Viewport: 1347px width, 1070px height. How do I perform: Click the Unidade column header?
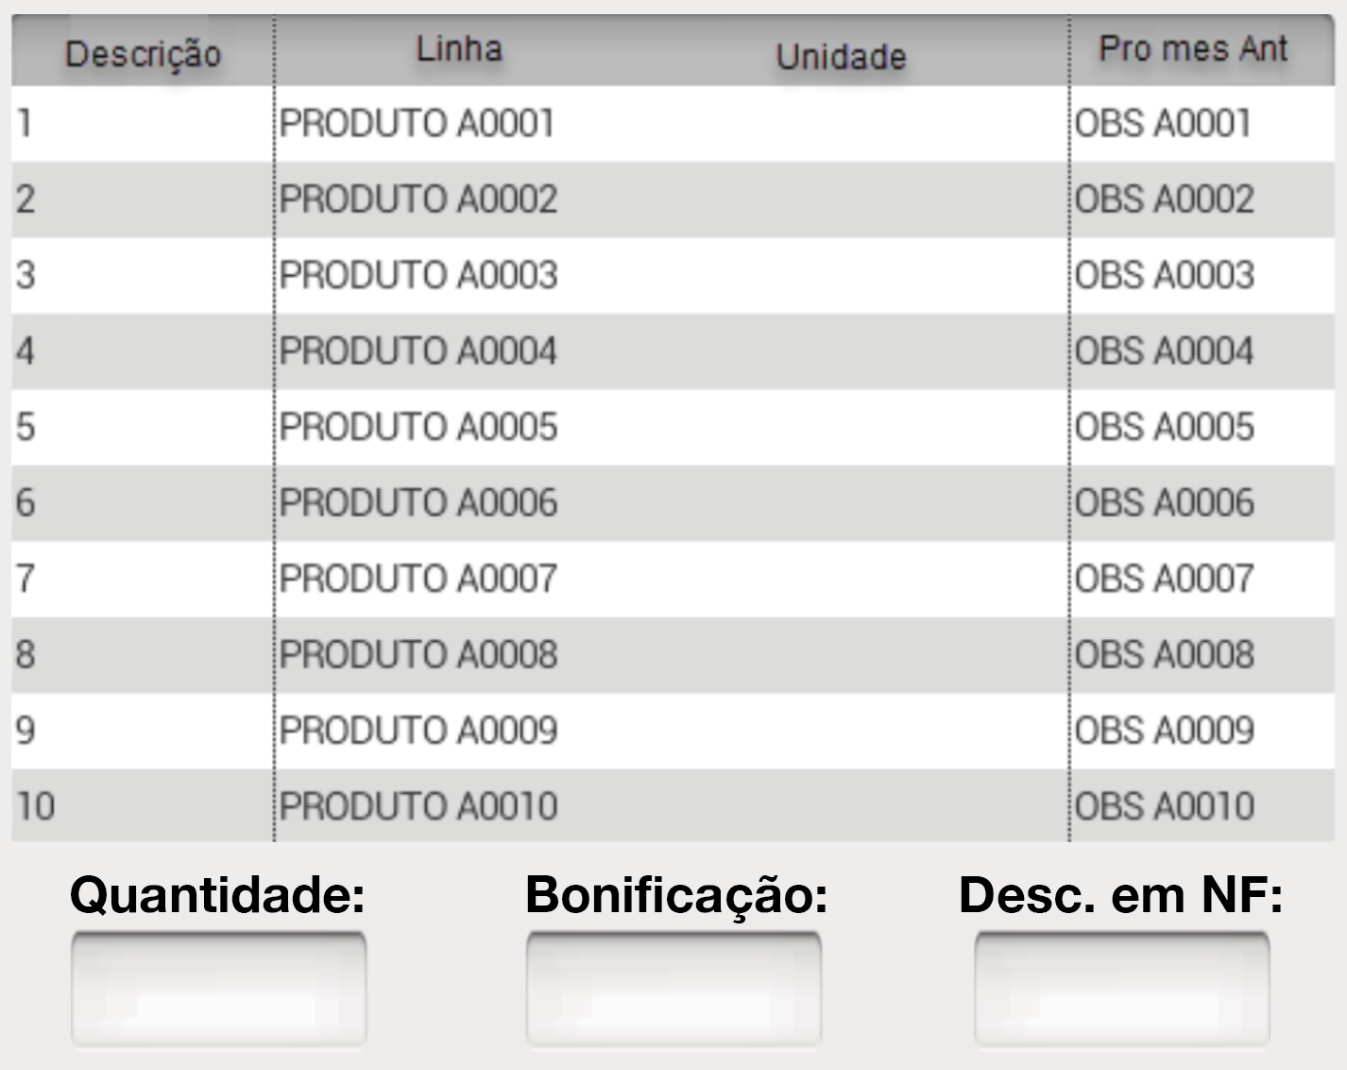841,57
